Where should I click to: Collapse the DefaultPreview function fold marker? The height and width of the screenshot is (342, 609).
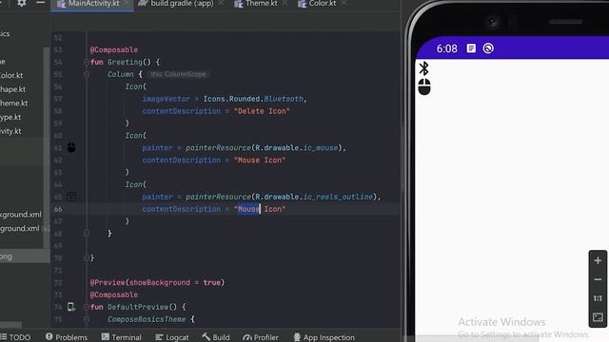(x=87, y=307)
